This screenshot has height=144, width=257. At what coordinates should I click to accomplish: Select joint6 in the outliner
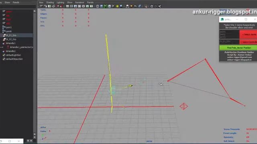click(x=9, y=31)
